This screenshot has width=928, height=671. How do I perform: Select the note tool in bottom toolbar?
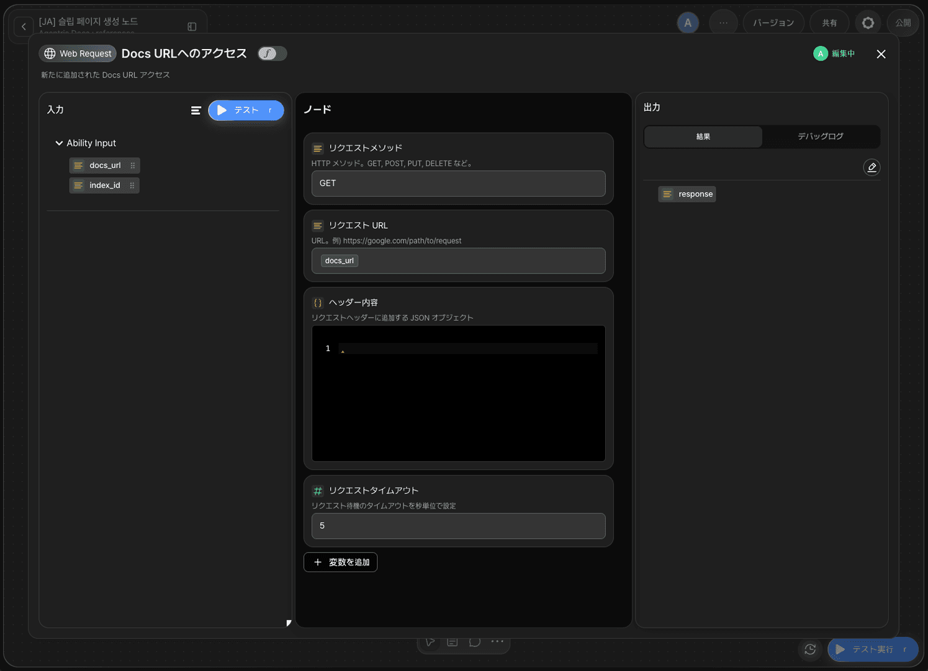[453, 642]
